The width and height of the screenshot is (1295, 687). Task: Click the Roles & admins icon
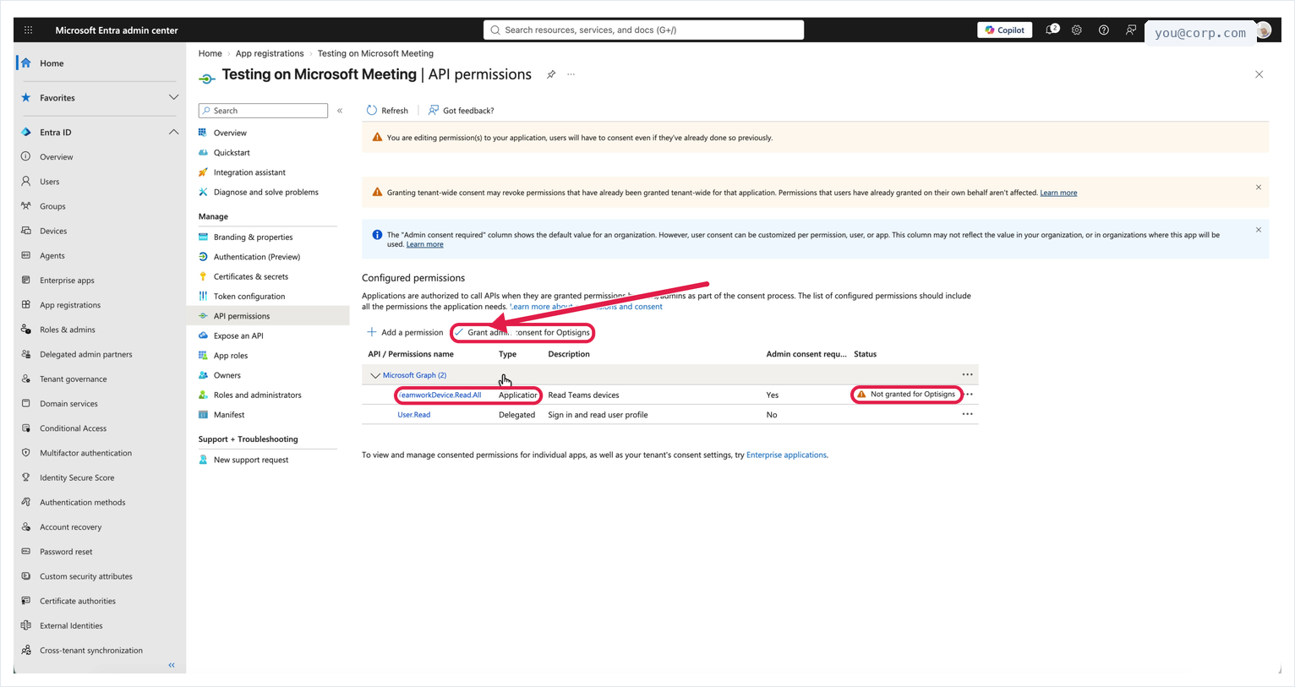pyautogui.click(x=26, y=330)
